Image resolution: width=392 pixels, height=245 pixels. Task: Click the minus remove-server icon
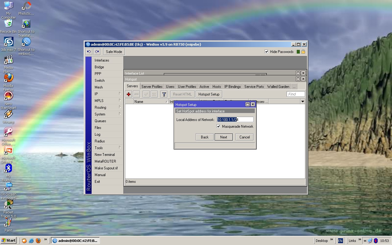[x=137, y=94]
